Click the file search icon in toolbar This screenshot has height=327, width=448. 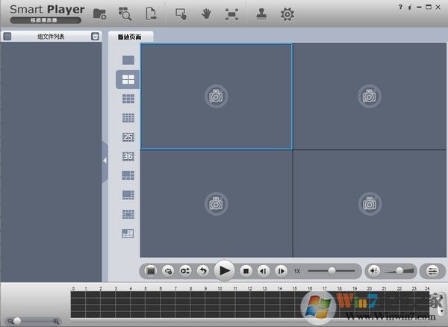[x=125, y=13]
